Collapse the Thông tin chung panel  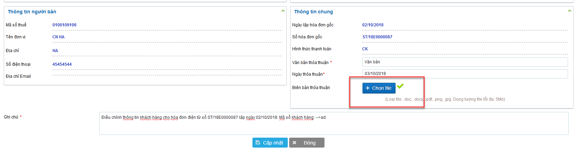(569, 11)
